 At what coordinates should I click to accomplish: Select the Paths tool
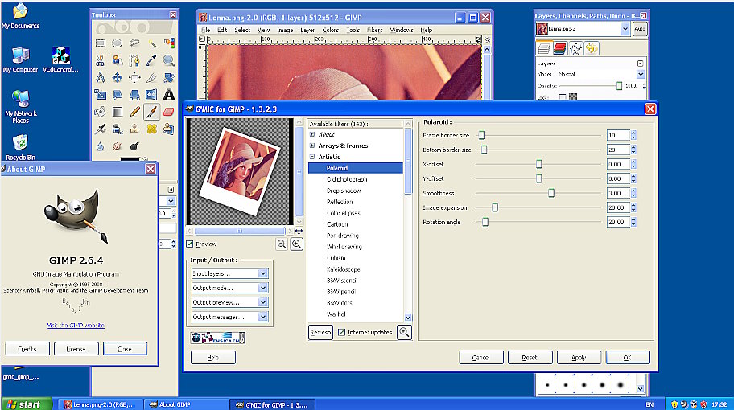tap(134, 60)
